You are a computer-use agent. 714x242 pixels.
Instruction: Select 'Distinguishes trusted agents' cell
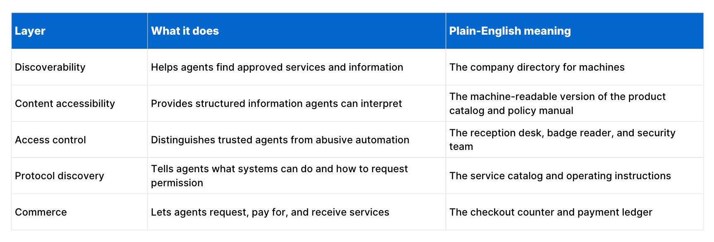tap(297, 140)
